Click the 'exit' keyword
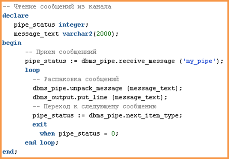The width and height of the screenshot is (229, 159). pos(40,124)
